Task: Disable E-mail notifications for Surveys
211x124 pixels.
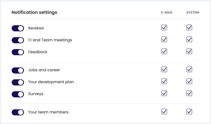Action: click(x=164, y=93)
